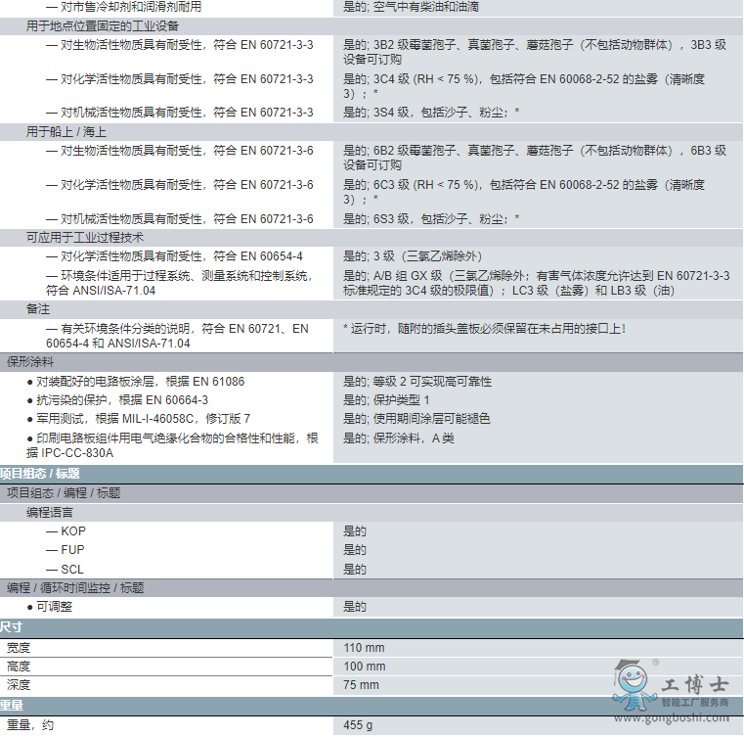Click '对机械活性物质具有耐受性，符合 EN 60721-3-3' row
This screenshot has width=744, height=737.
point(179,113)
